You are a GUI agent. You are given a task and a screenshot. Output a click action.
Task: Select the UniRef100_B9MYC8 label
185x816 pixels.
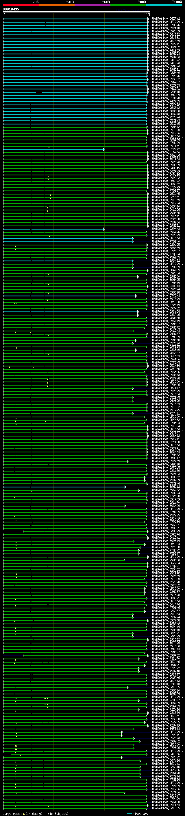pyautogui.click(x=166, y=57)
